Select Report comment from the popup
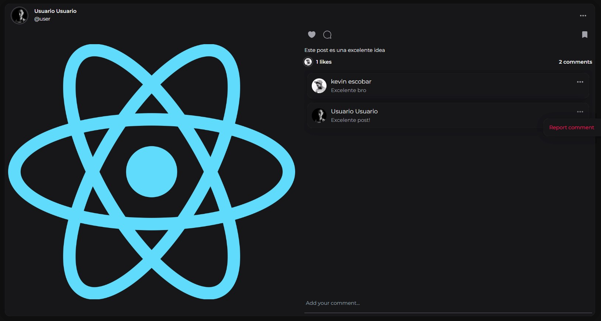601x321 pixels. pyautogui.click(x=571, y=127)
